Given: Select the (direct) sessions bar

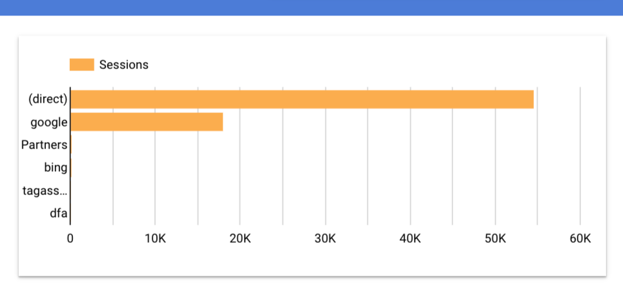Looking at the screenshot, I should [x=302, y=99].
